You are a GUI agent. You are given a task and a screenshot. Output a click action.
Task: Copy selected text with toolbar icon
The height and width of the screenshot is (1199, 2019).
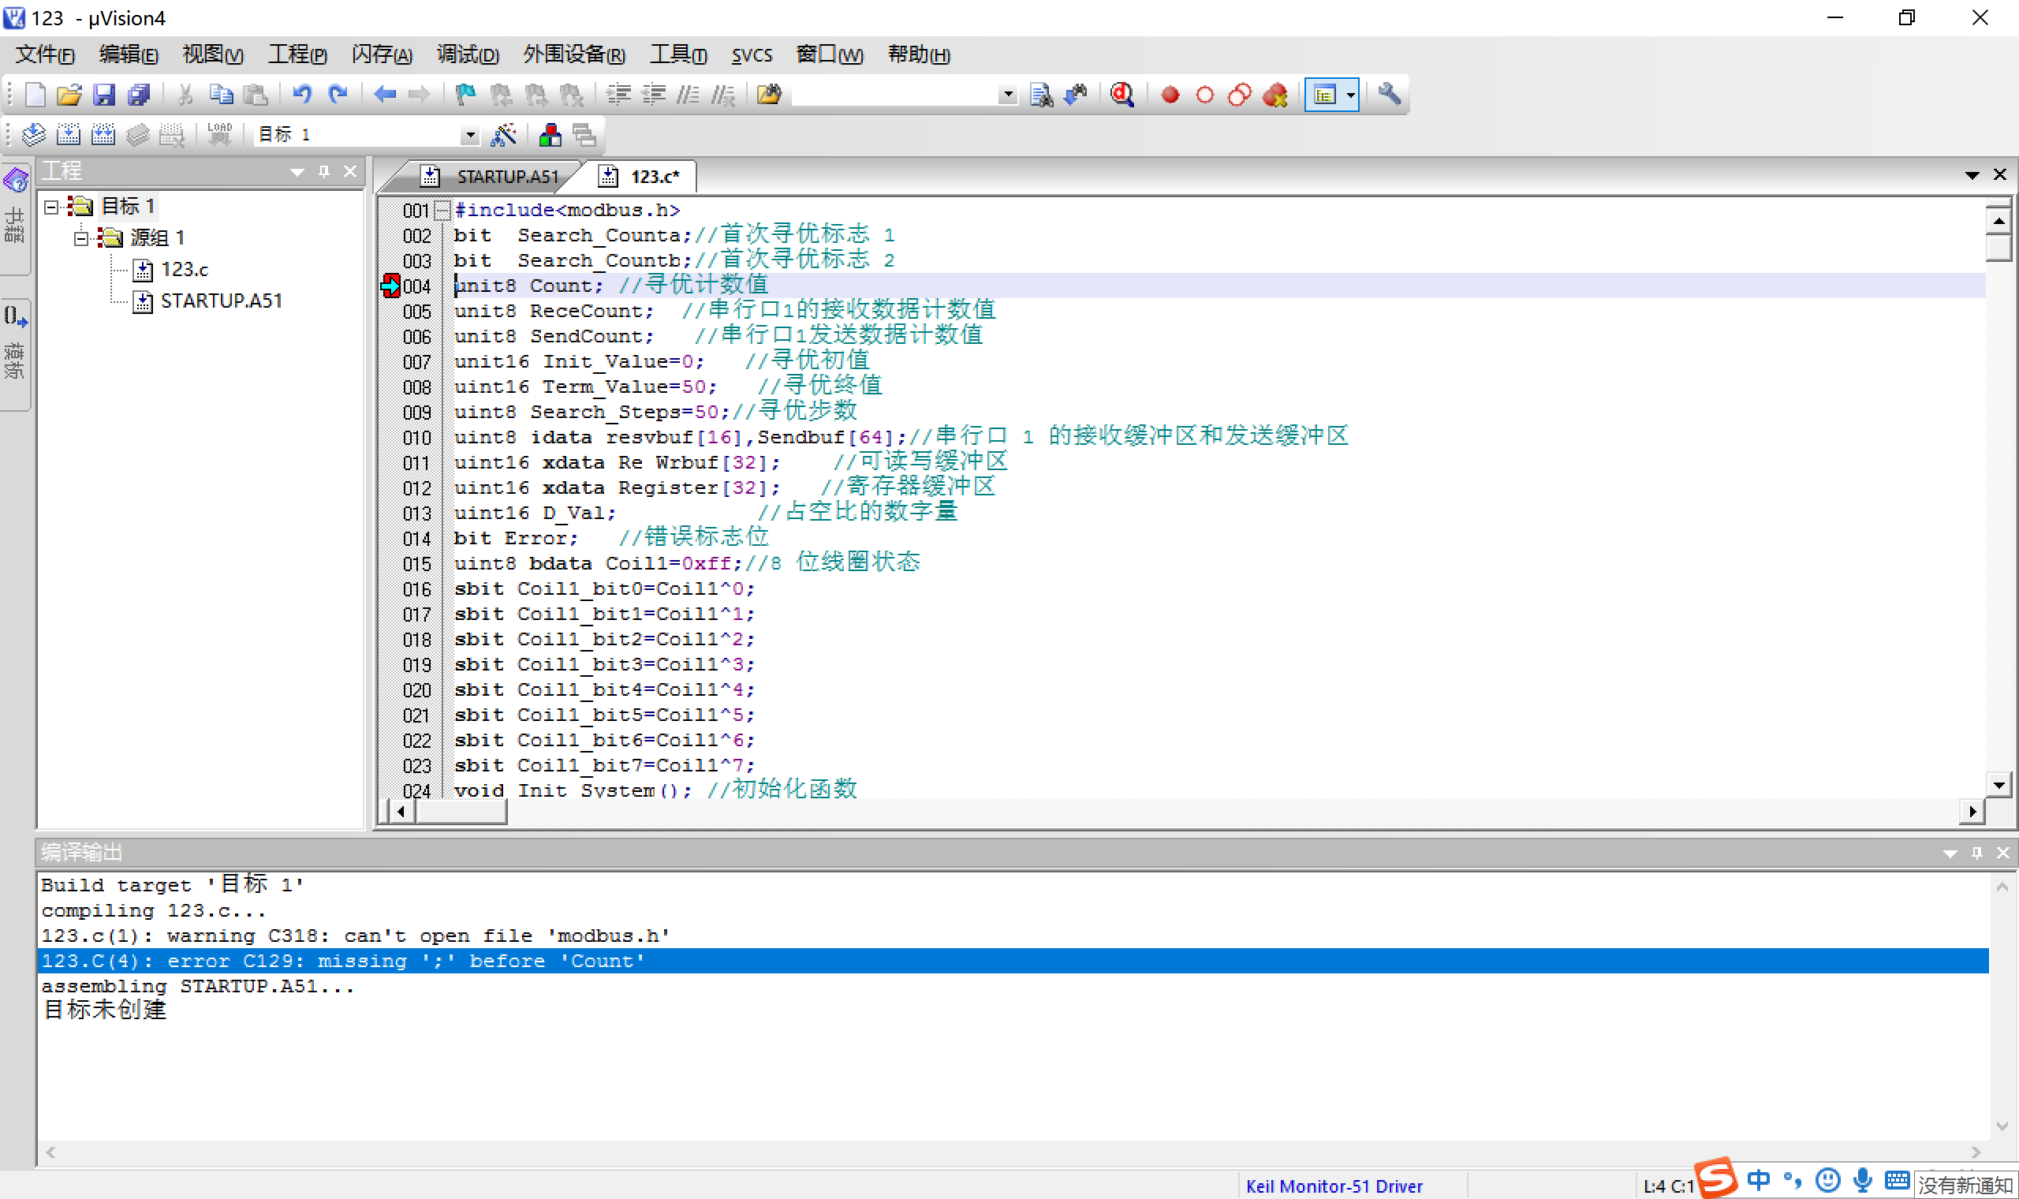tap(221, 95)
